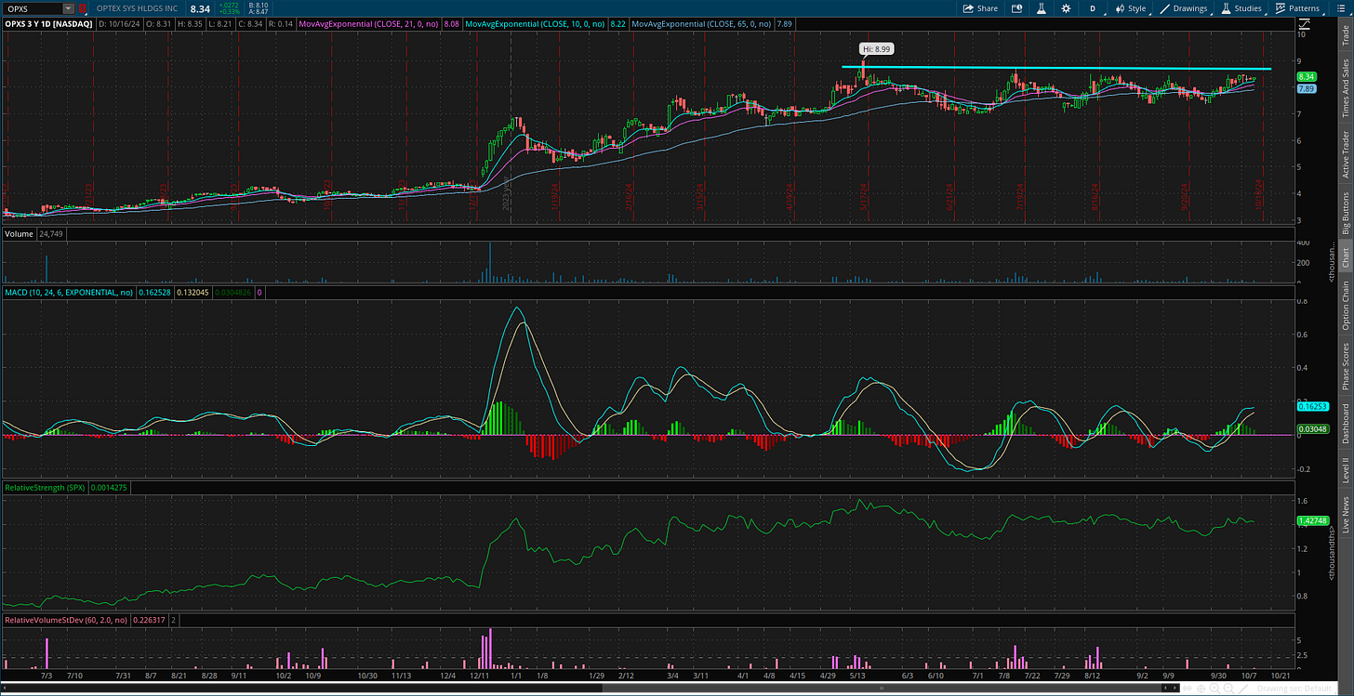Click the pan arrows icon at bottom
Viewport: 1354px width, 696px height.
(x=1188, y=688)
